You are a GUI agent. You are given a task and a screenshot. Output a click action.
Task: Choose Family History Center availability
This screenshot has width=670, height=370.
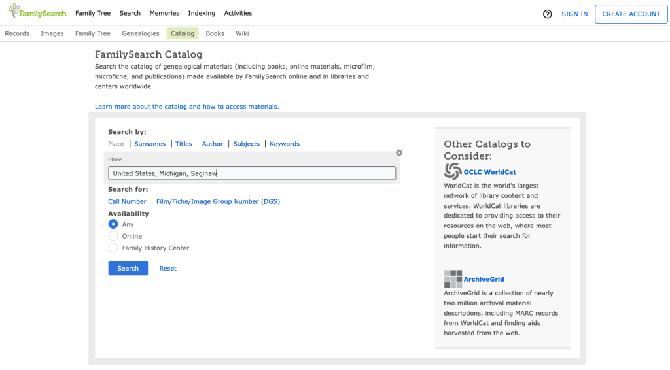point(113,248)
